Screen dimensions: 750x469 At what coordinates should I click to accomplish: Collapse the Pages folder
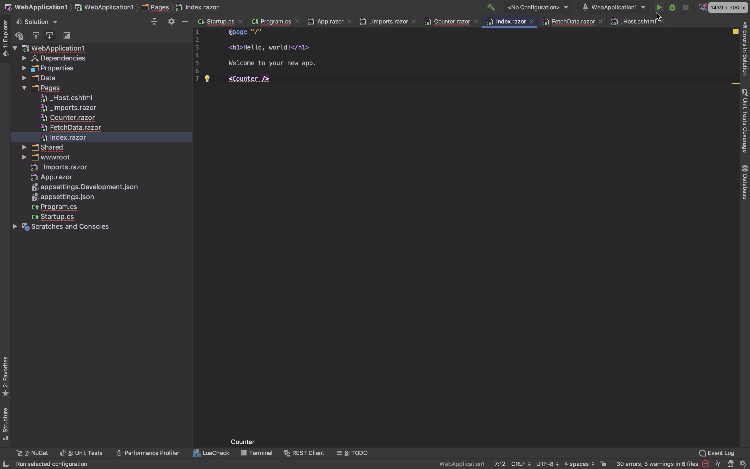24,88
